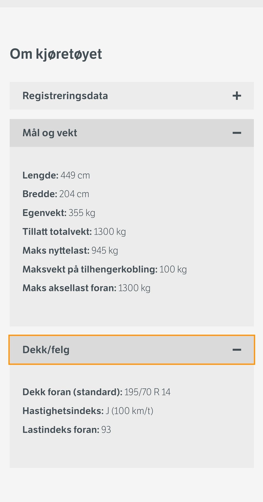The width and height of the screenshot is (263, 502).
Task: Click the Maks aksellast foran row
Action: tap(86, 288)
